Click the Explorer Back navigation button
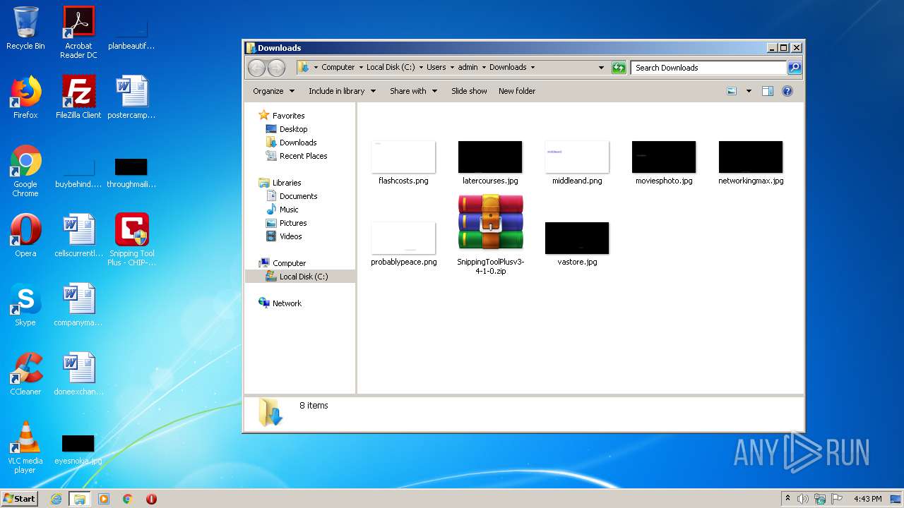Image resolution: width=904 pixels, height=508 pixels. 256,68
